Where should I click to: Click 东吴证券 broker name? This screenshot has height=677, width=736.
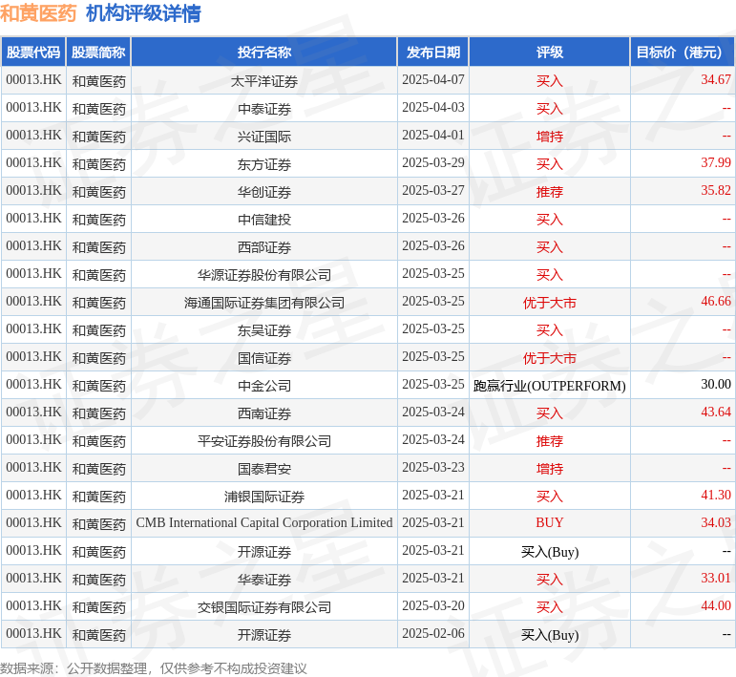click(x=264, y=330)
